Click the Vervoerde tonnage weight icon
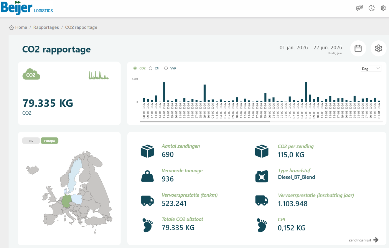 pos(147,176)
